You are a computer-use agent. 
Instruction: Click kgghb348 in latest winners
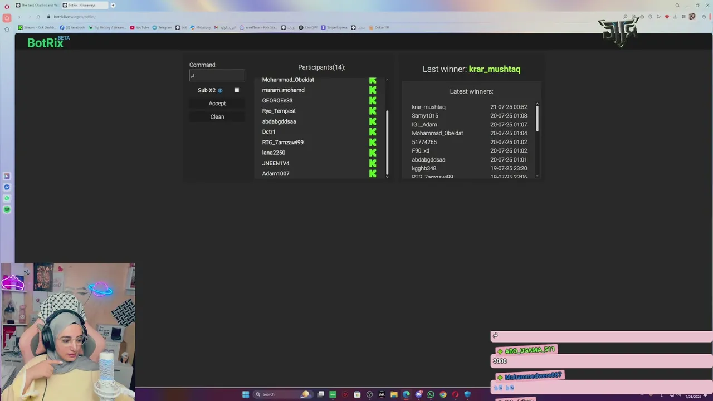pos(424,168)
